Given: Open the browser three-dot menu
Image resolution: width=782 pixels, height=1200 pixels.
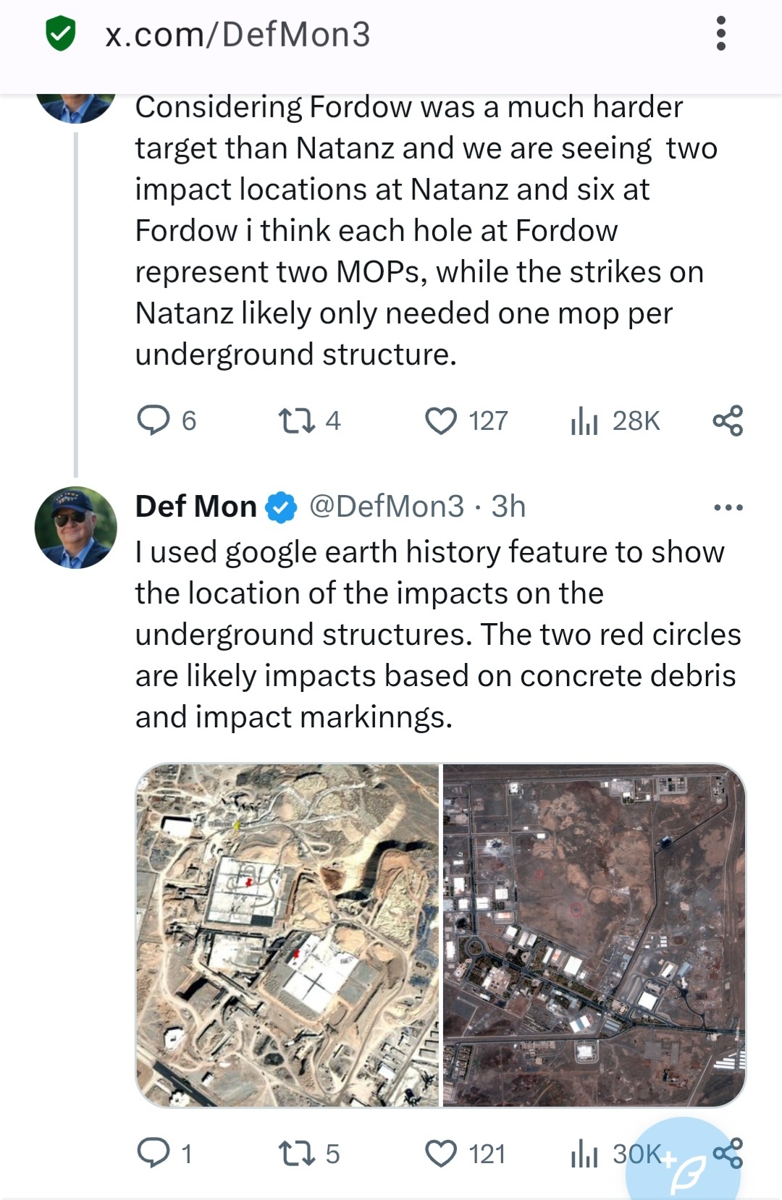Looking at the screenshot, I should pos(720,33).
